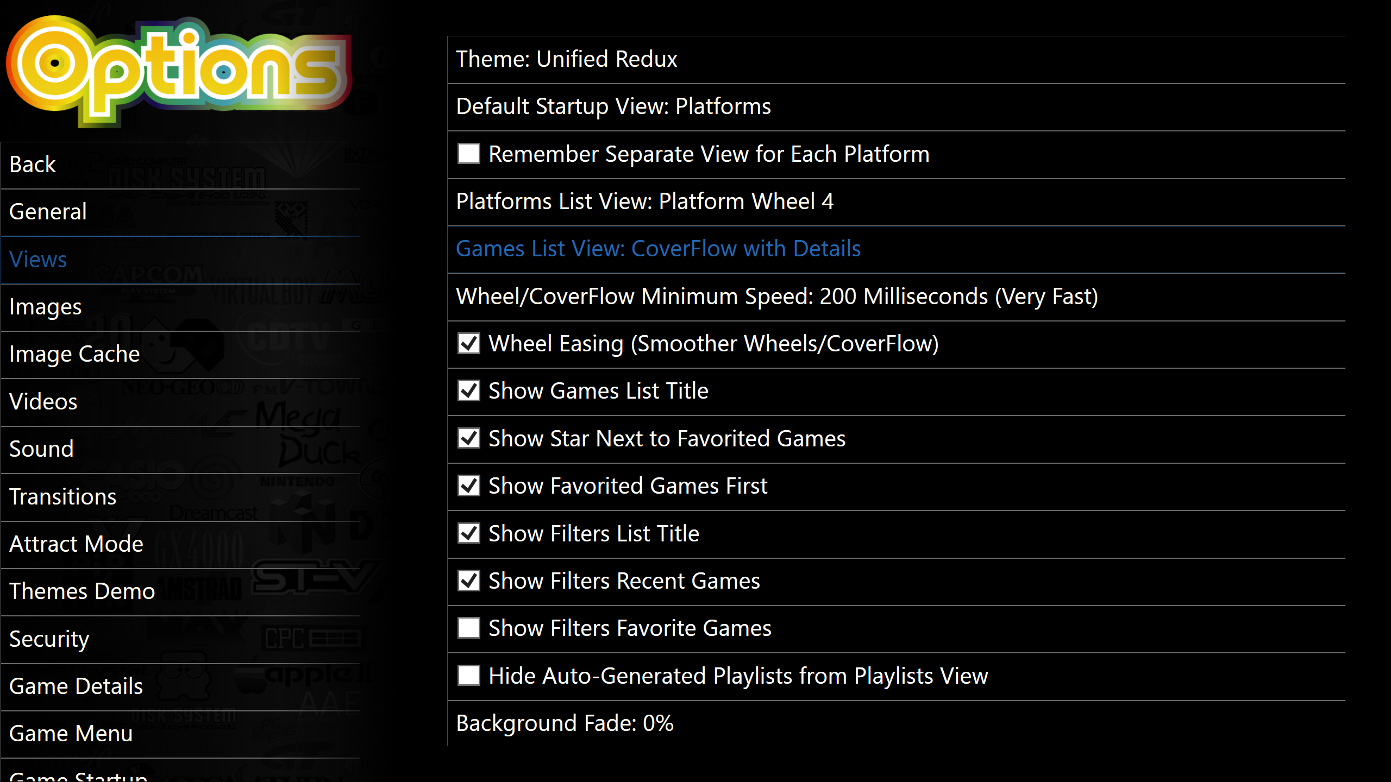1391x782 pixels.
Task: Go to the Image Cache section
Action: click(180, 355)
